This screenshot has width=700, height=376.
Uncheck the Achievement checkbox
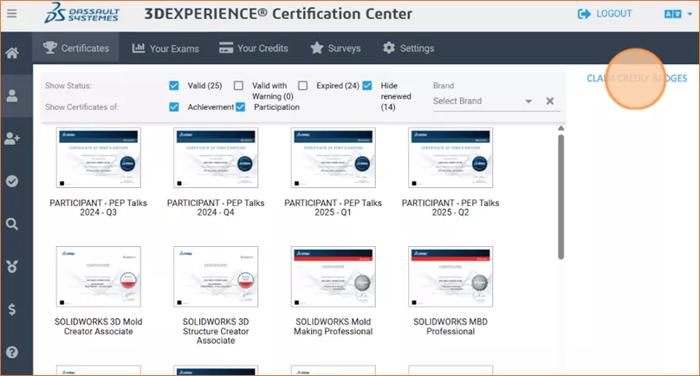pyautogui.click(x=174, y=107)
